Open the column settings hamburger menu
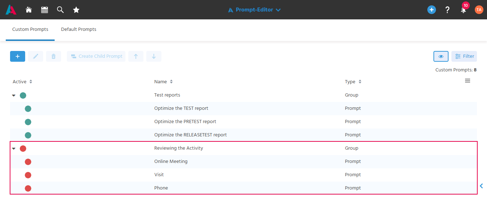Viewport: 487px width, 206px height. [468, 81]
